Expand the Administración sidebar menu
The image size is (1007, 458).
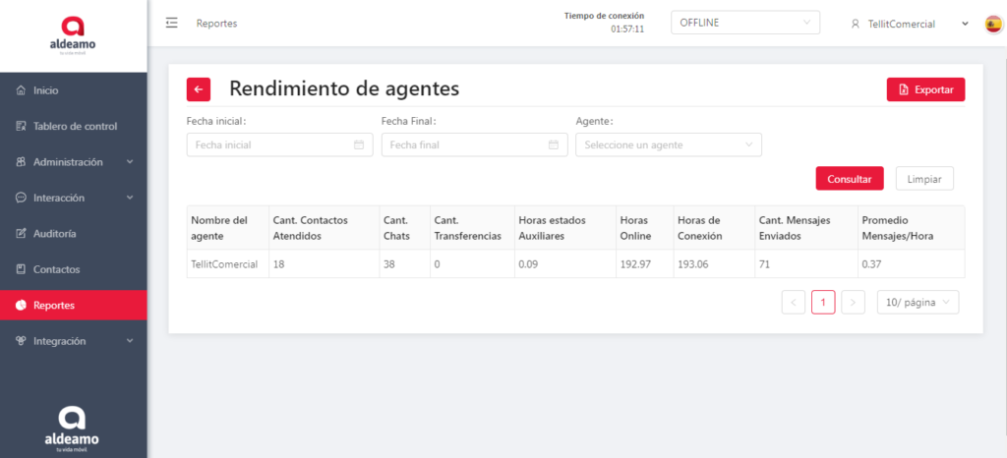(73, 162)
